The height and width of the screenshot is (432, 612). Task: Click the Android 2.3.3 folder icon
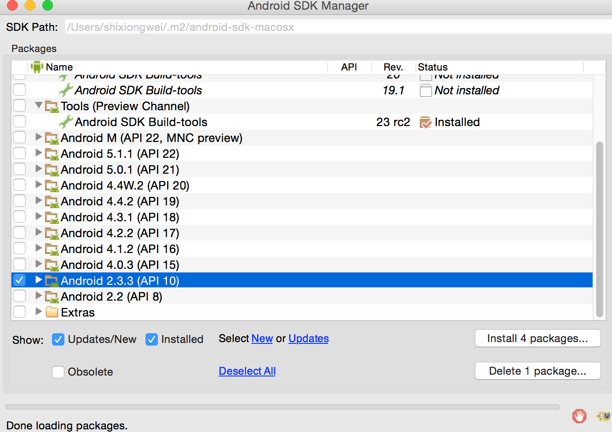coord(52,281)
